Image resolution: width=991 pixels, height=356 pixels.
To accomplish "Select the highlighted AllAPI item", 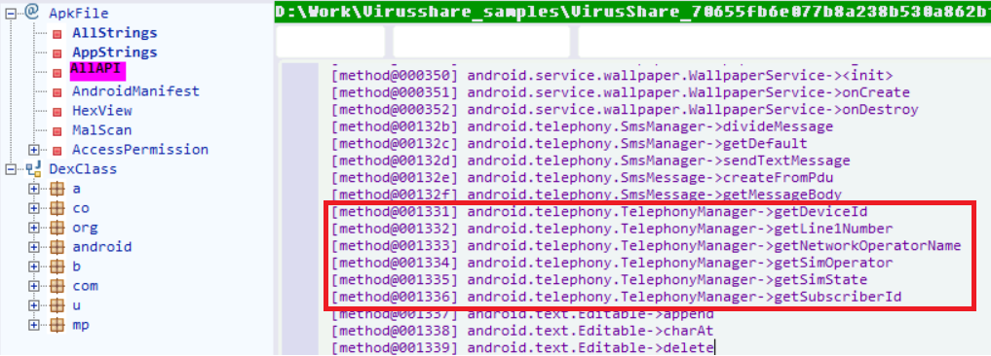I will pos(98,71).
